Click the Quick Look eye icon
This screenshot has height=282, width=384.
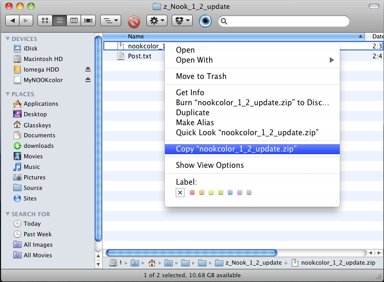point(205,21)
